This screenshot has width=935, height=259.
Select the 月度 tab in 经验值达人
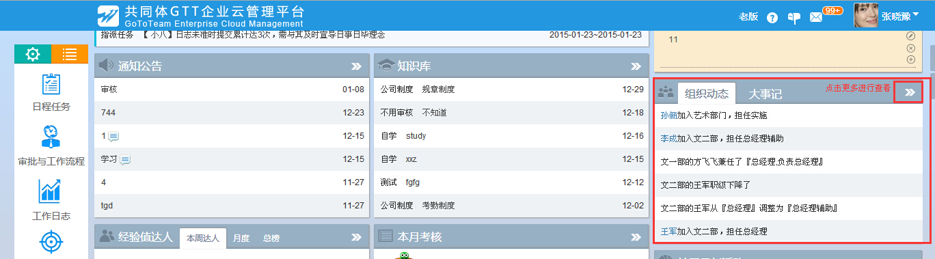tap(241, 238)
